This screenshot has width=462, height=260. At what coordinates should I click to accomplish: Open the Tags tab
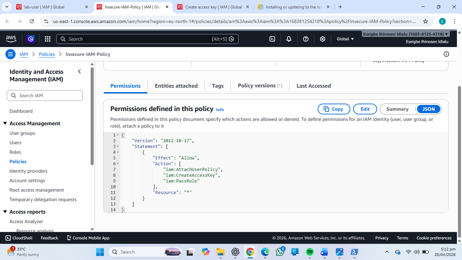pyautogui.click(x=218, y=86)
